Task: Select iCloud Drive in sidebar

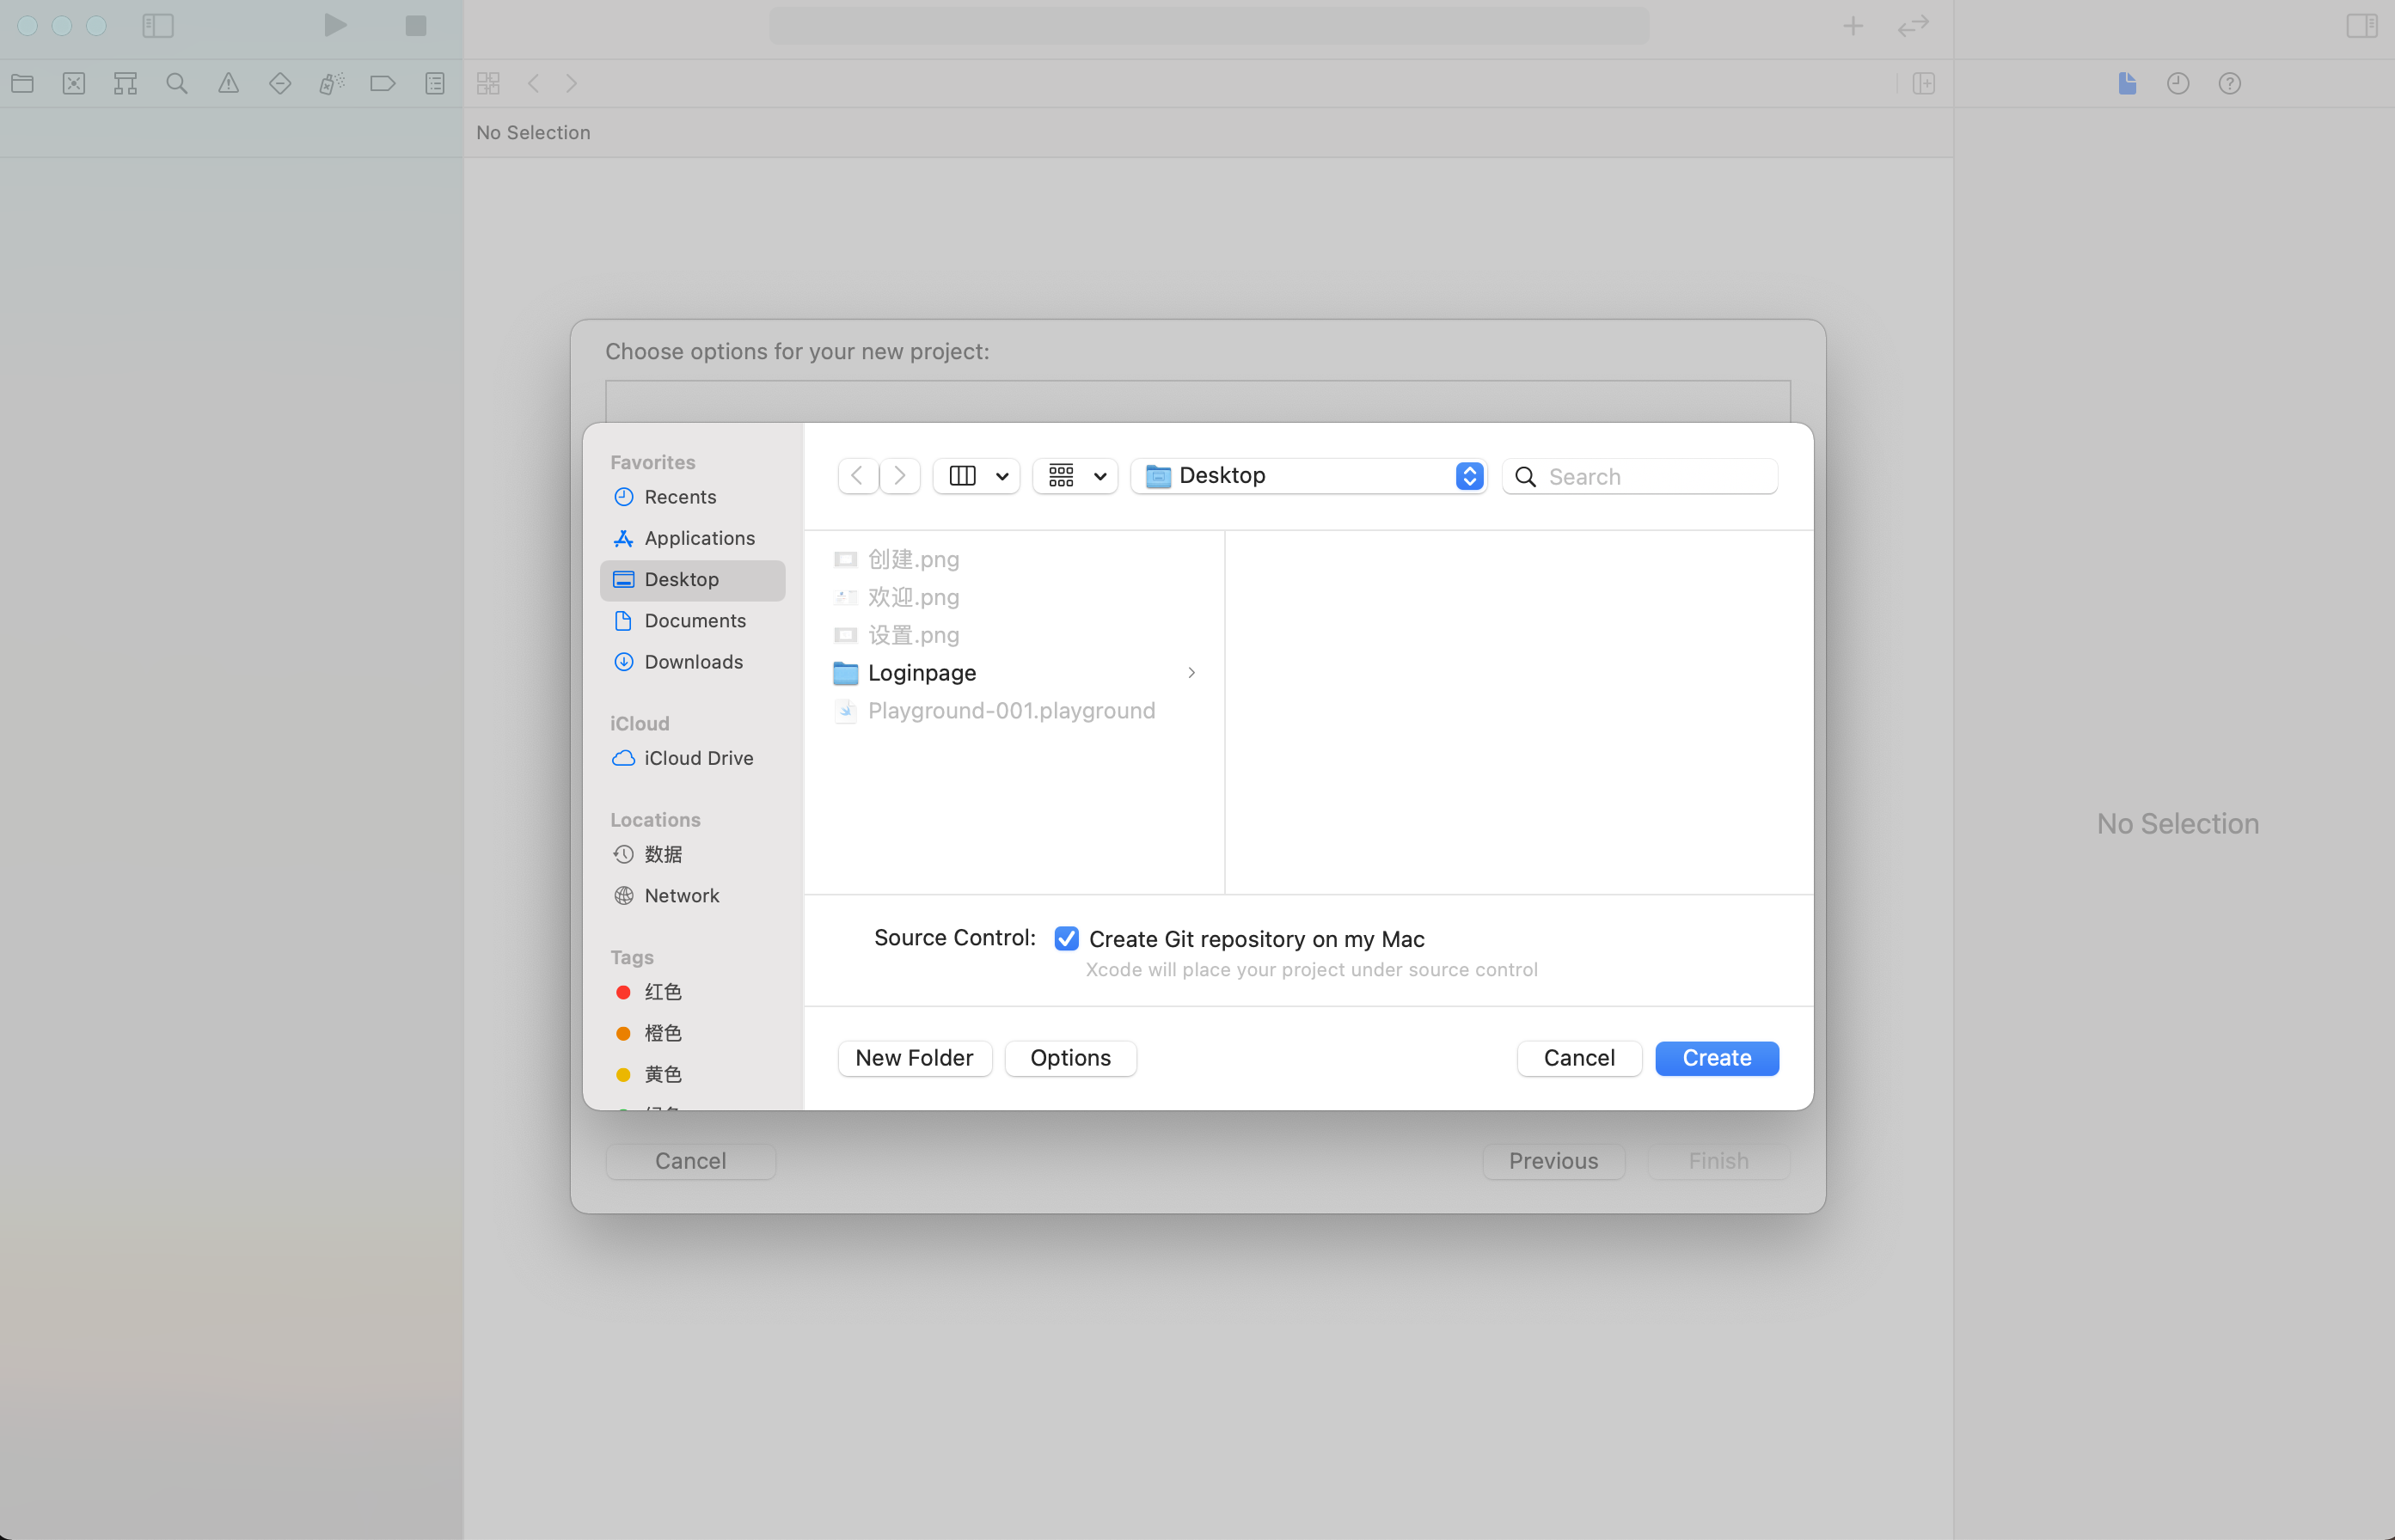Action: (x=697, y=758)
